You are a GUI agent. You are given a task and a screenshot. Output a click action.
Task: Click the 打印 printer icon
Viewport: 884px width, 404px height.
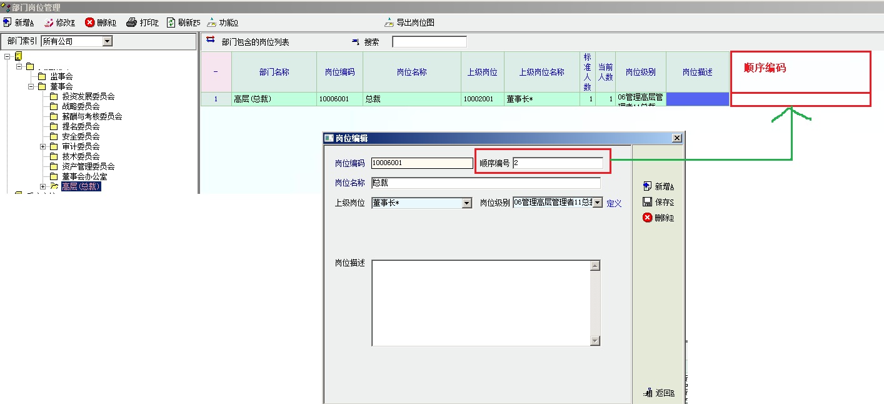[x=131, y=23]
